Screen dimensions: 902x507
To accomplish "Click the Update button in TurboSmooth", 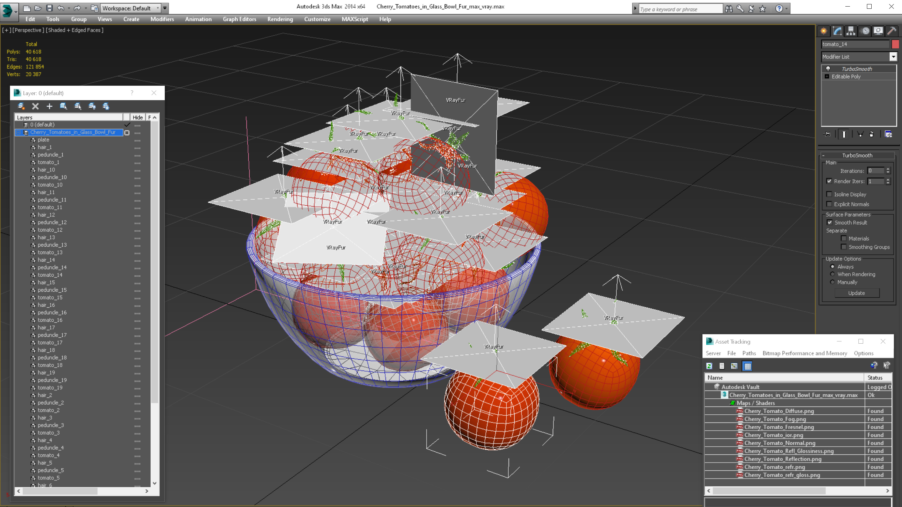I will pyautogui.click(x=857, y=293).
